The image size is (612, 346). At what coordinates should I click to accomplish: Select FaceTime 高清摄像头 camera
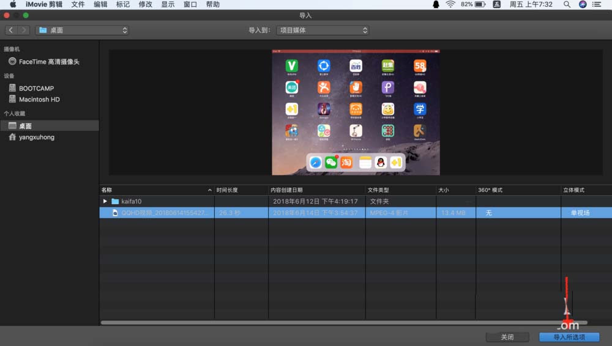coord(49,62)
